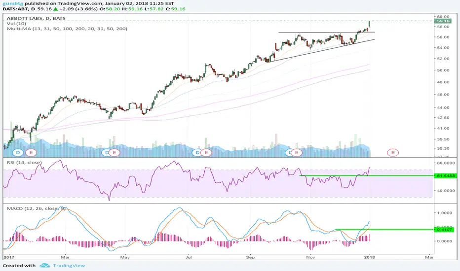Viewport: 460px width, 271px height.
Task: Select the Multi-MA indicator label
Action: point(67,29)
